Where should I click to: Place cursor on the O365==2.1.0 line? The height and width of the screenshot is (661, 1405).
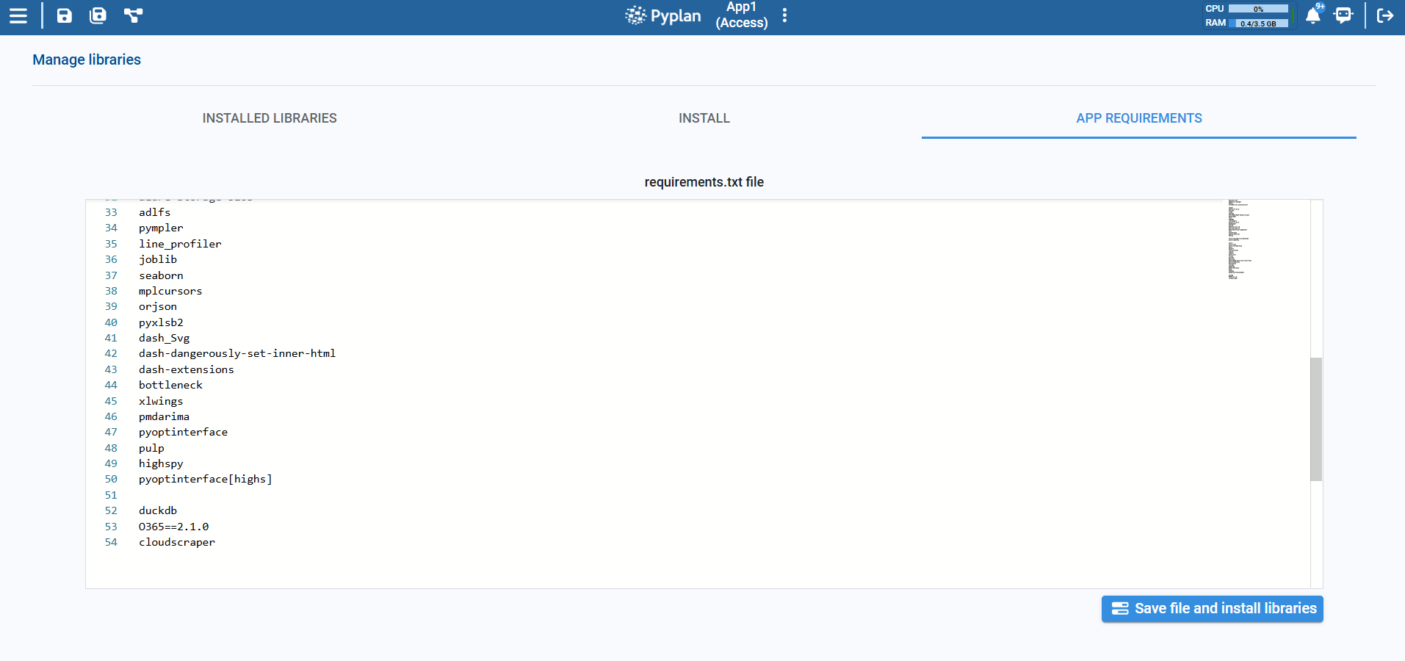coord(174,527)
